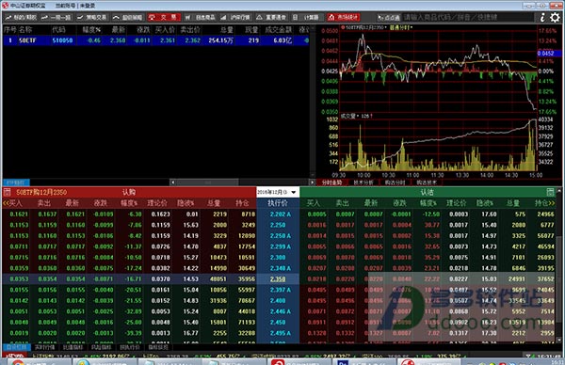Click the calls panel icon beside 50ETF购12月2350

7,192
